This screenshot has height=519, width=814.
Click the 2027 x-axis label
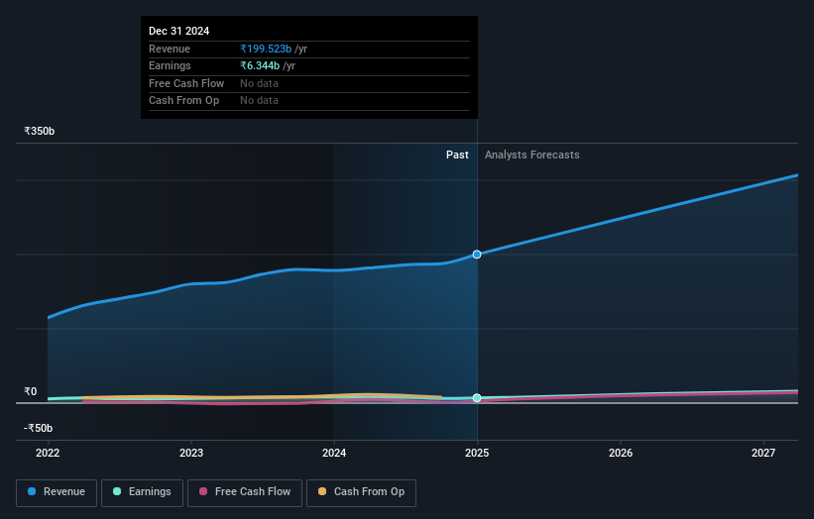(x=763, y=454)
